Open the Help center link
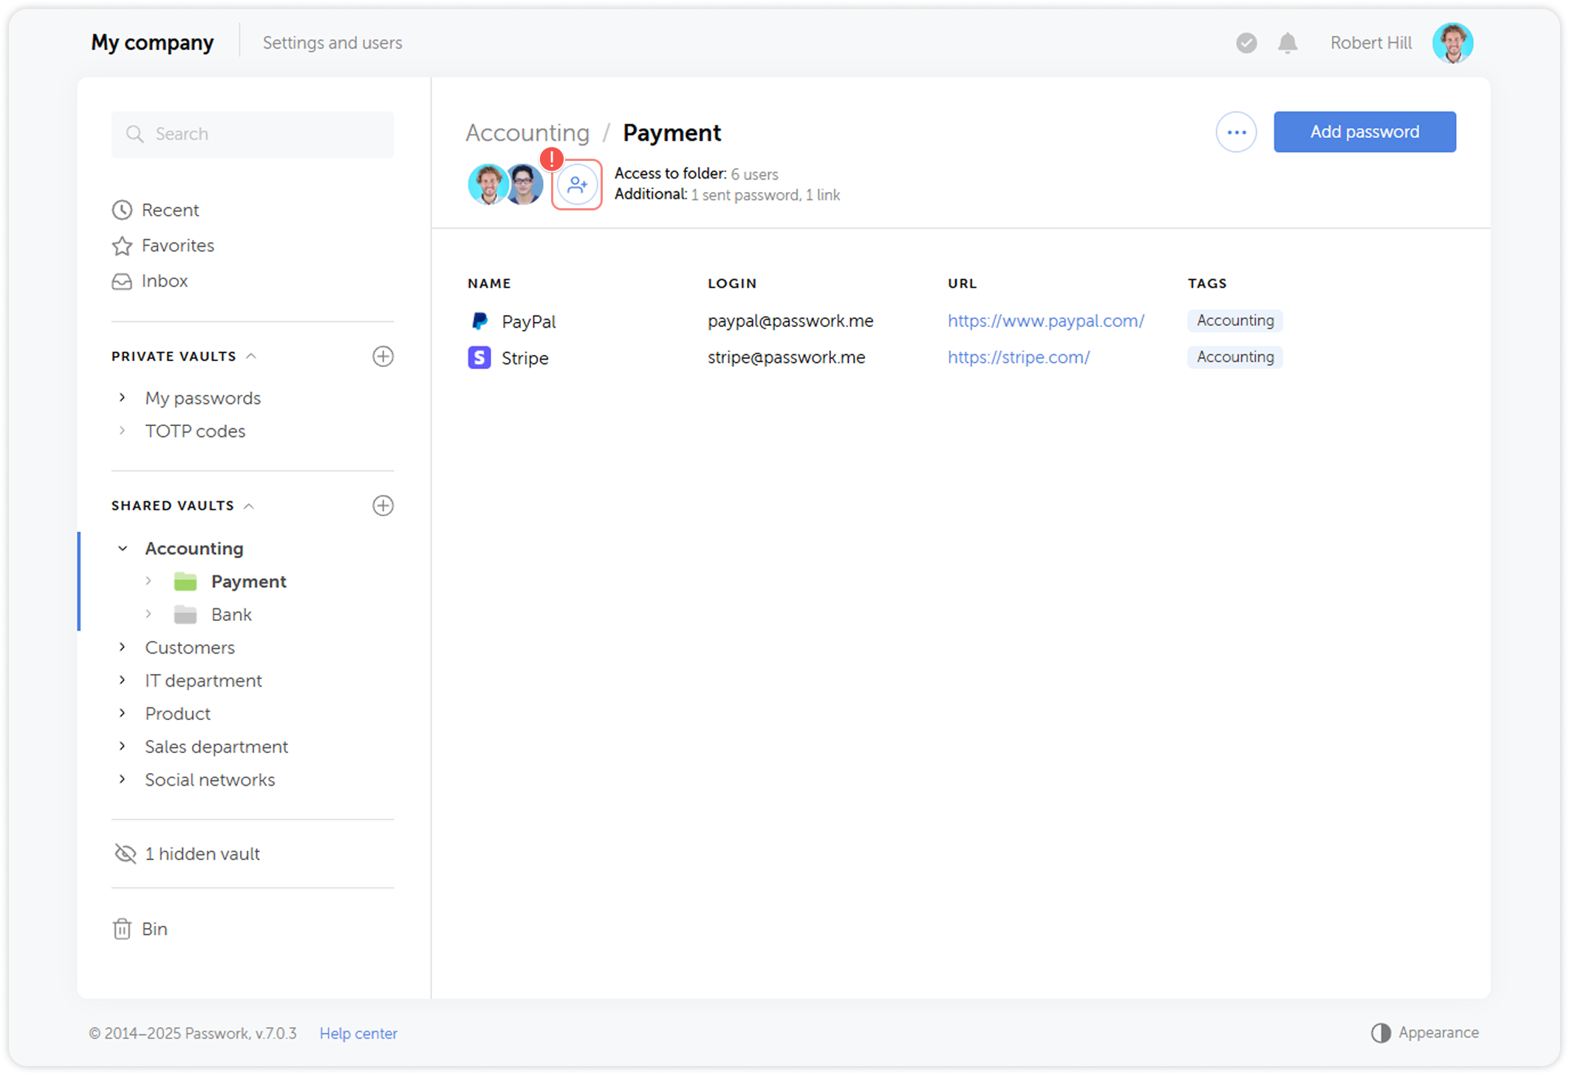The height and width of the screenshot is (1075, 1569). [358, 1033]
